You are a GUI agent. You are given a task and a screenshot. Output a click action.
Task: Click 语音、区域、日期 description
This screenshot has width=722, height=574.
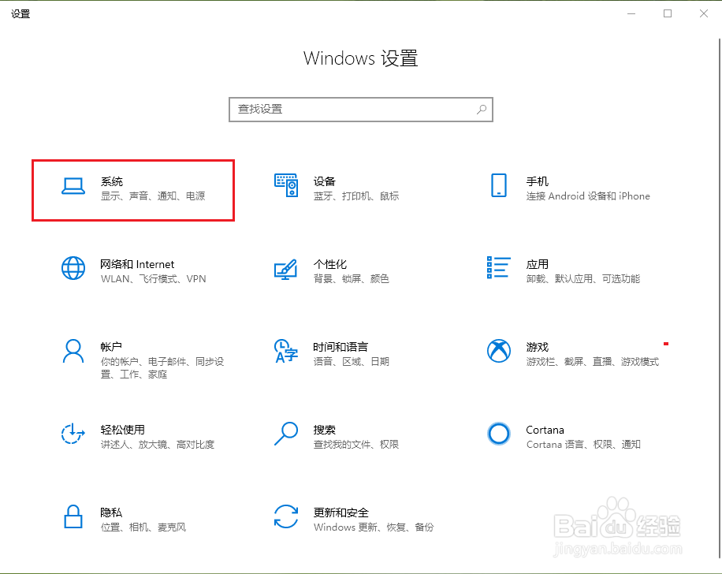[x=352, y=362]
